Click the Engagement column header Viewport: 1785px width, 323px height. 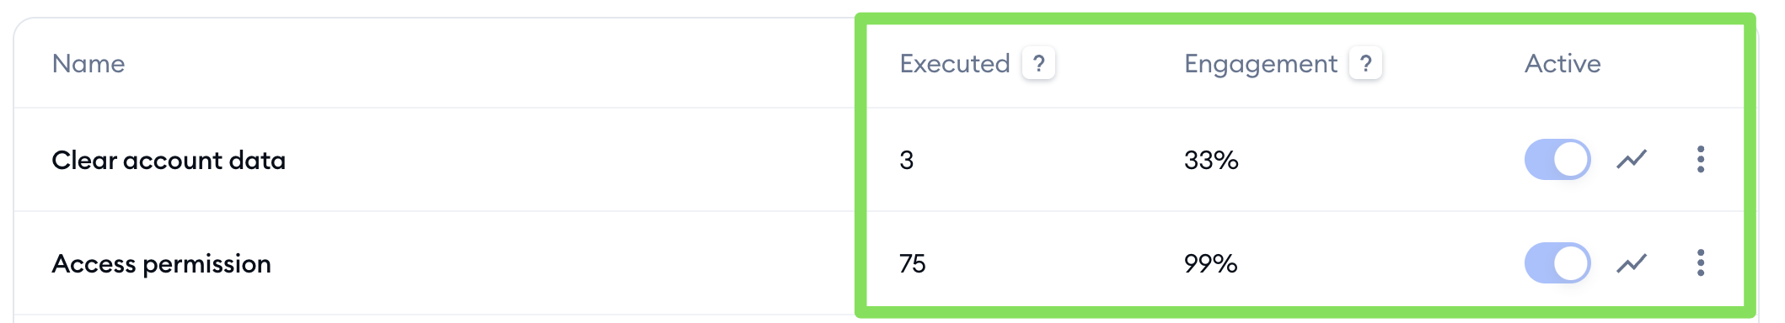1261,64
